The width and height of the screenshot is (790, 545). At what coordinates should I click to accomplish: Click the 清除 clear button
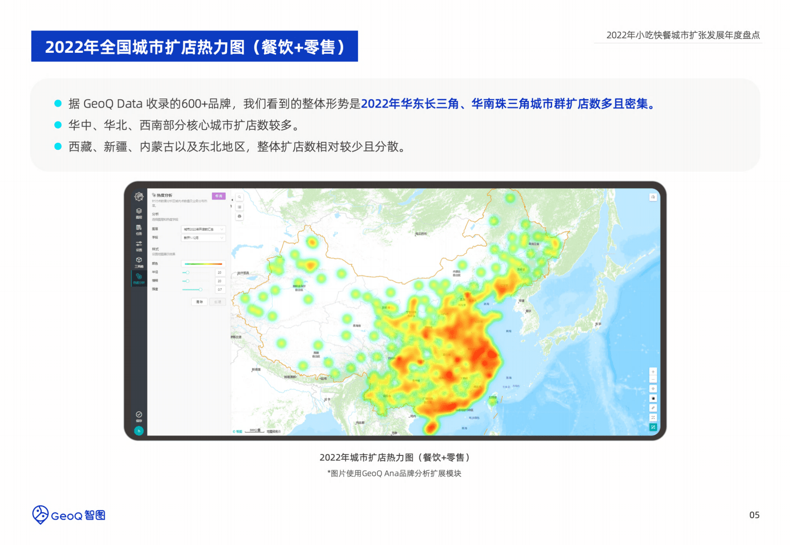[x=200, y=302]
